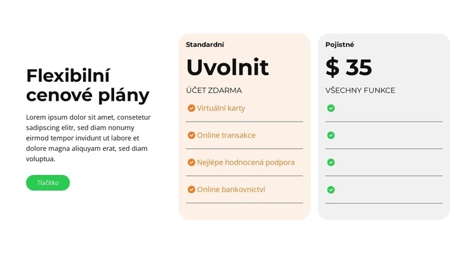Click the orange checkmark beside Online bankovnictví
The width and height of the screenshot is (476, 256).
191,189
